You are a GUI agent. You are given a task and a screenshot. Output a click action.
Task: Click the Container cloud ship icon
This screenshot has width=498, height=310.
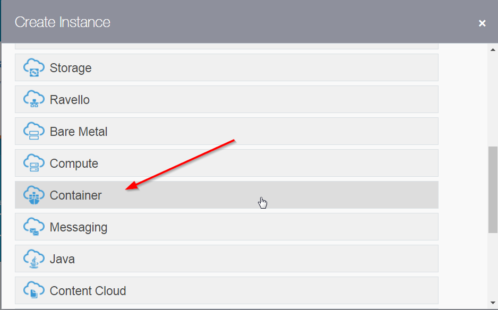click(34, 195)
